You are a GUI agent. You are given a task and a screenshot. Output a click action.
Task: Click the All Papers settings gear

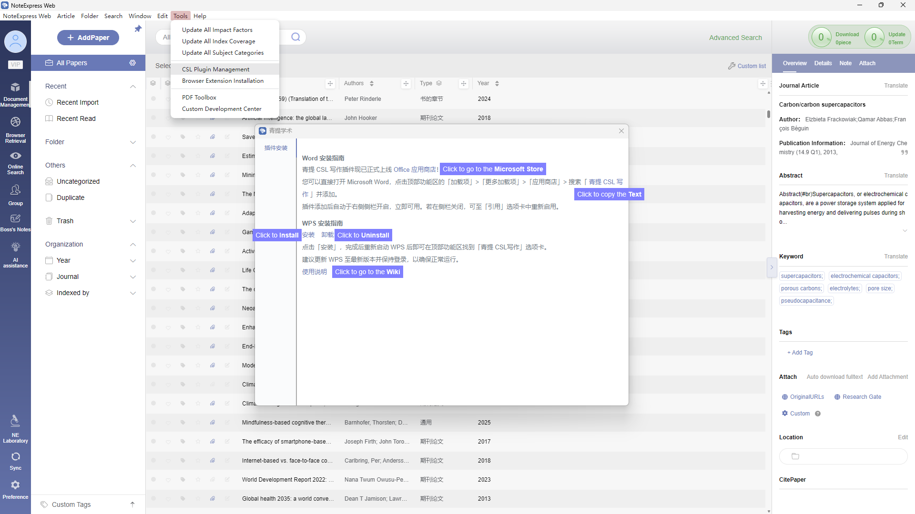pos(132,63)
